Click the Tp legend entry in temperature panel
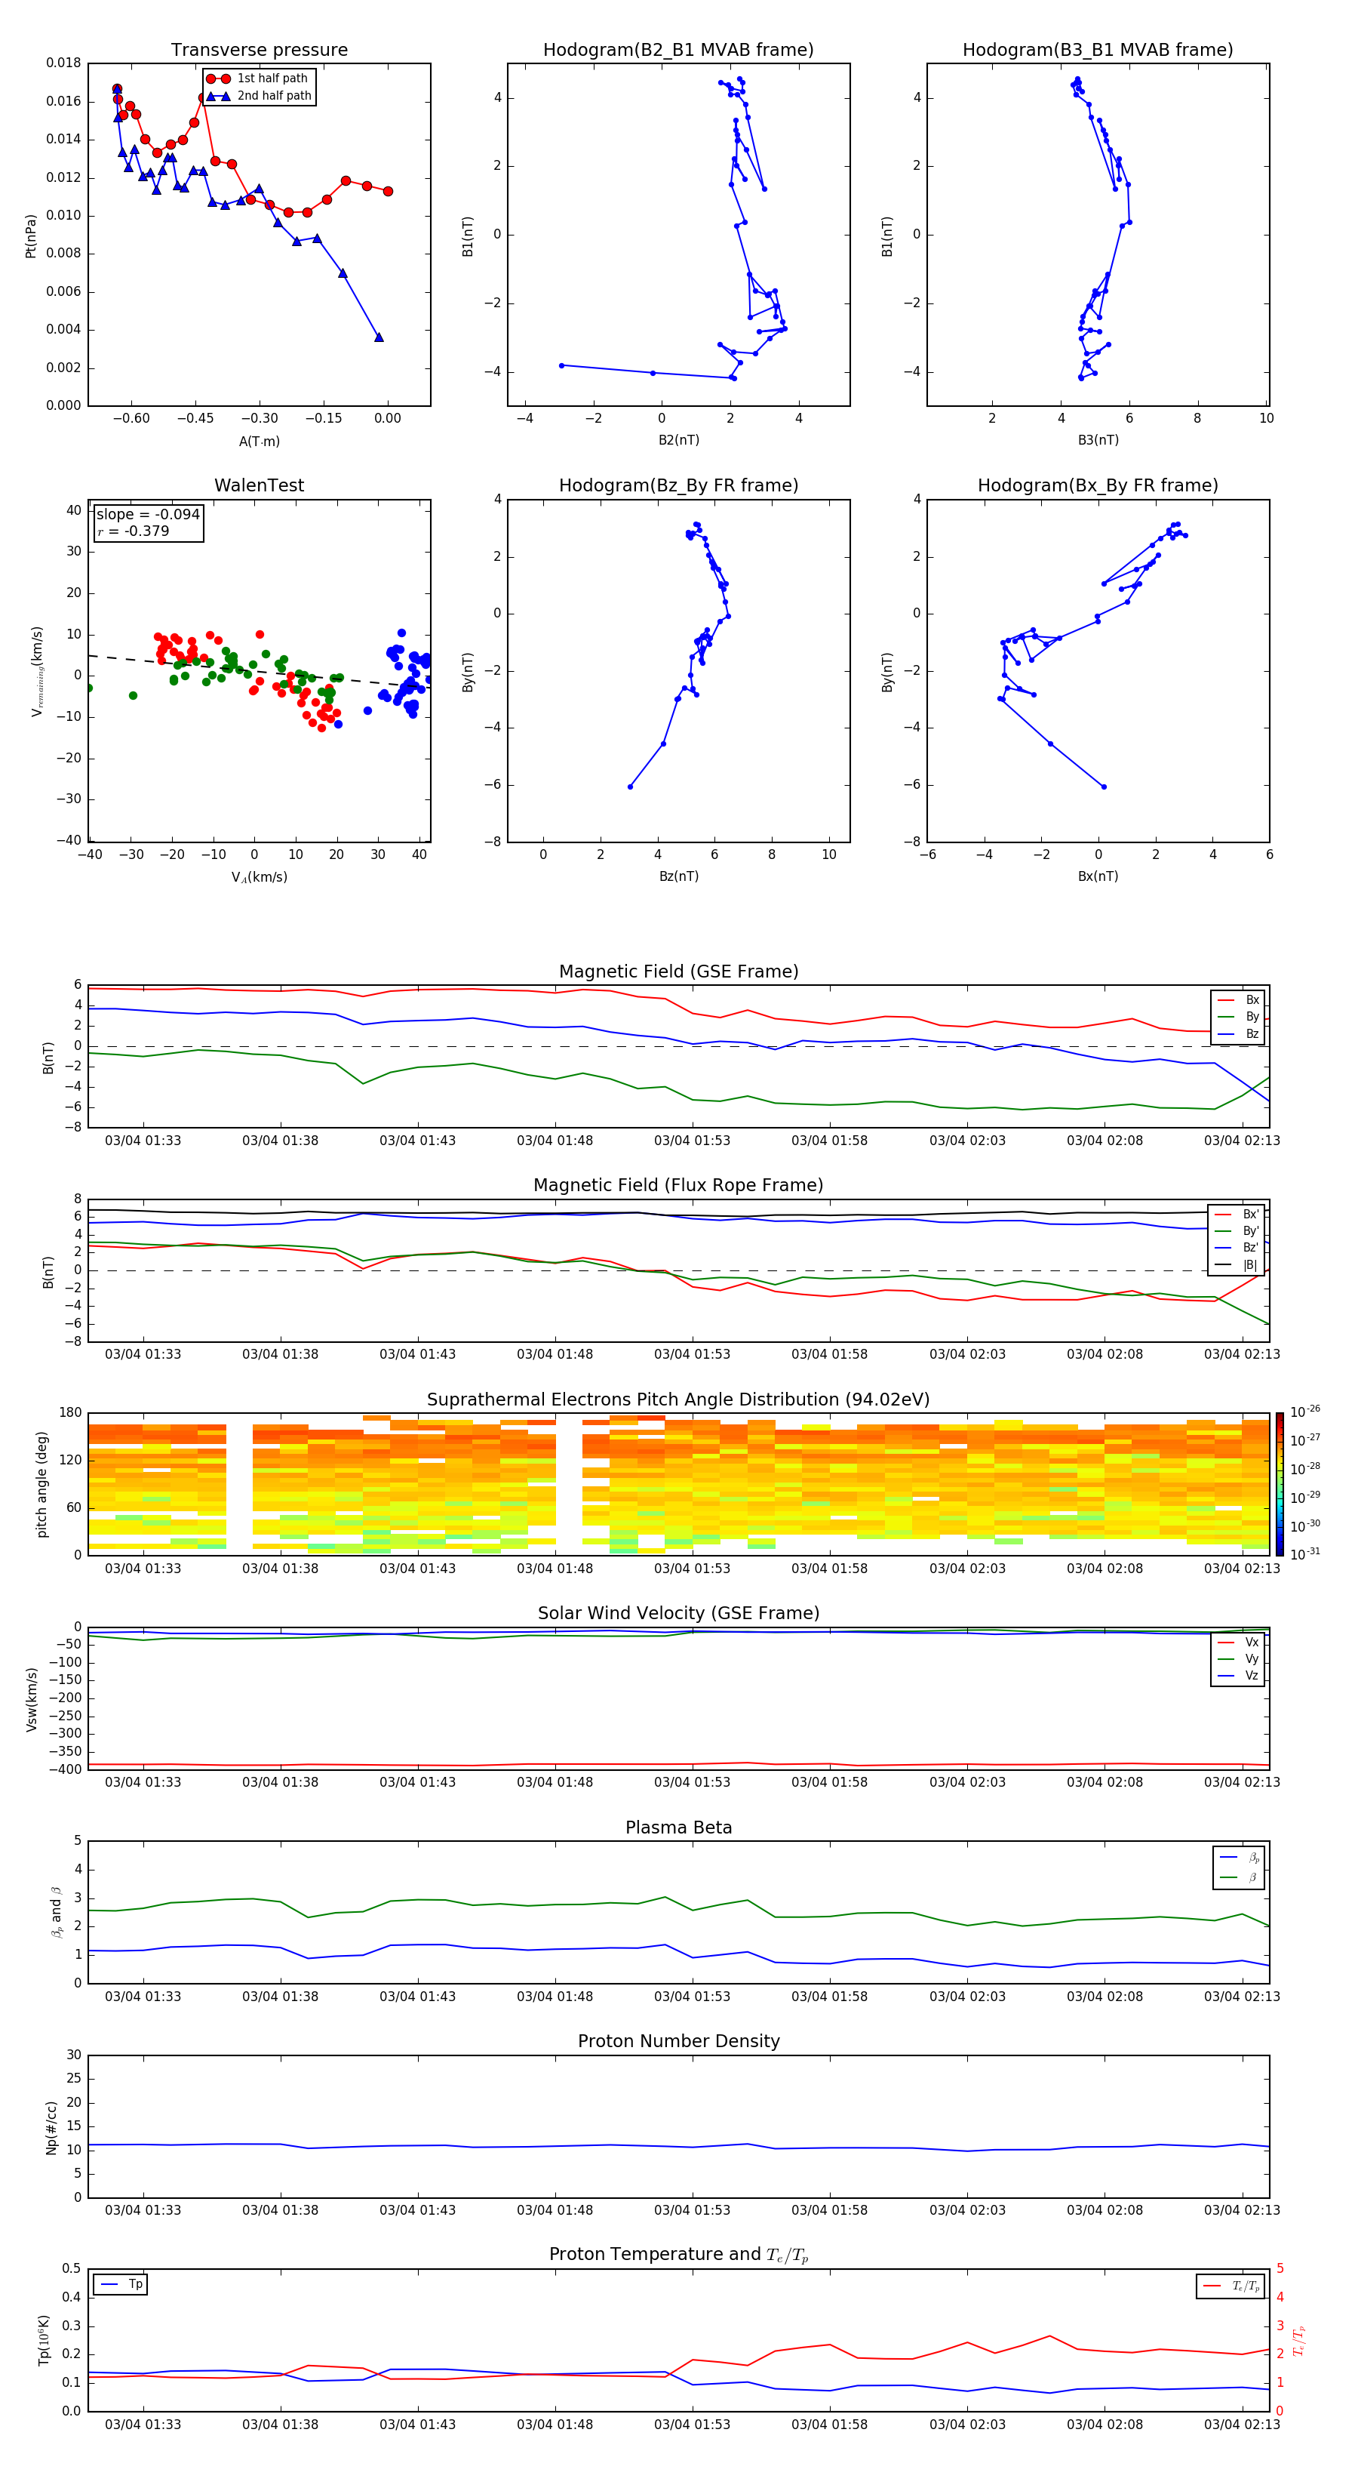 click(x=121, y=2284)
